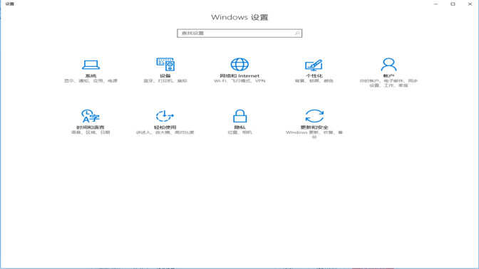
Task: Click the 更新和安全 refresh arrows icon
Action: tap(314, 116)
